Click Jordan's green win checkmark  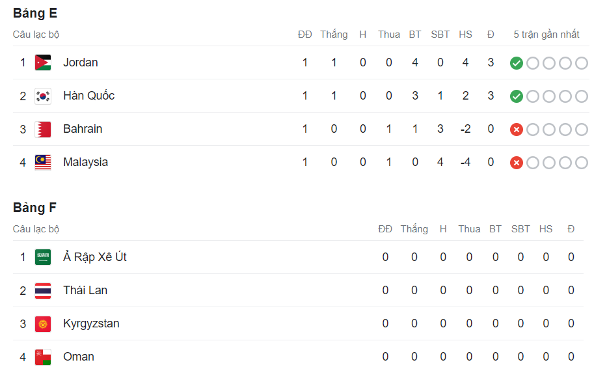517,63
